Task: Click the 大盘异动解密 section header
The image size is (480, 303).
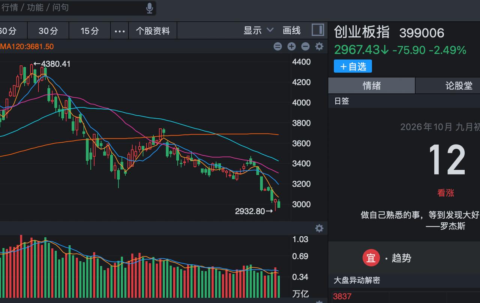Action: 357,280
